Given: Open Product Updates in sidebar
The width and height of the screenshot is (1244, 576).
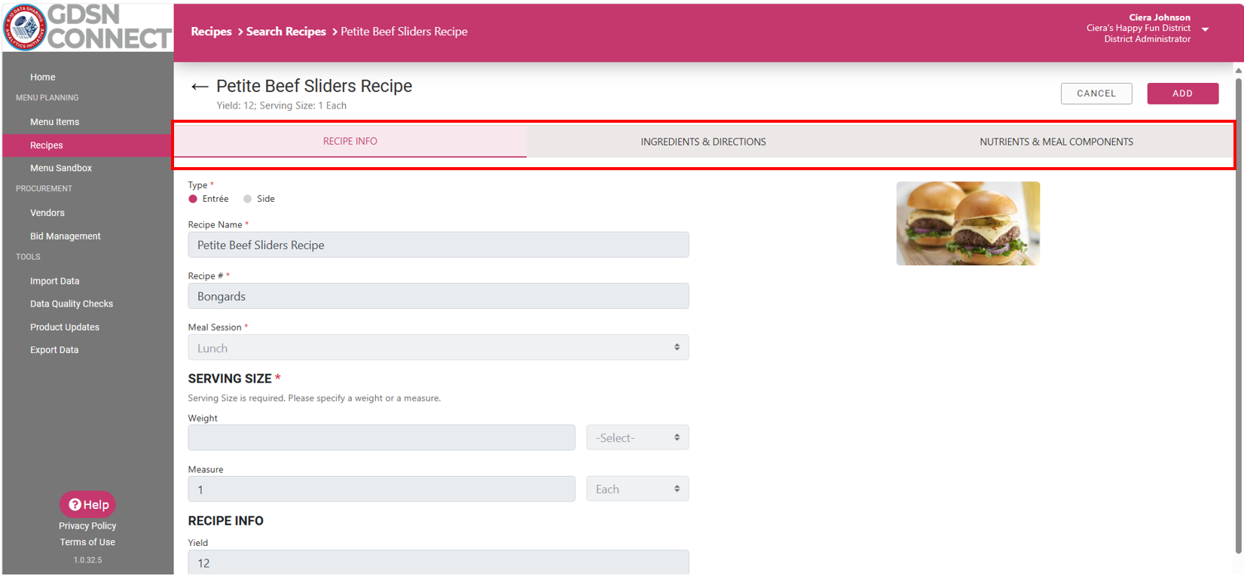Looking at the screenshot, I should 65,328.
